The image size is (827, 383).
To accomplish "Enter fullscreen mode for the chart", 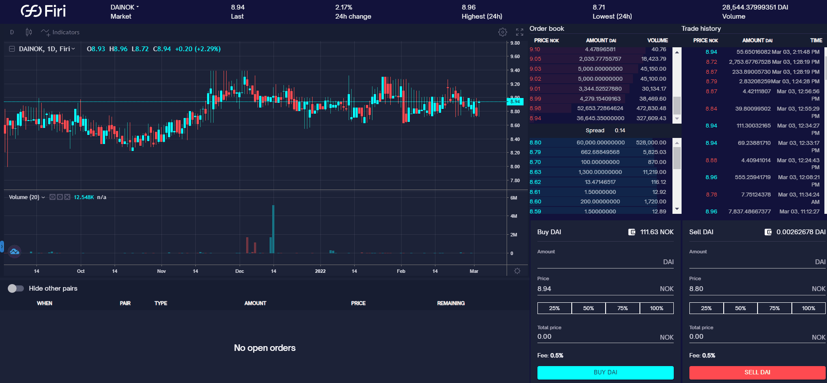I will click(519, 32).
